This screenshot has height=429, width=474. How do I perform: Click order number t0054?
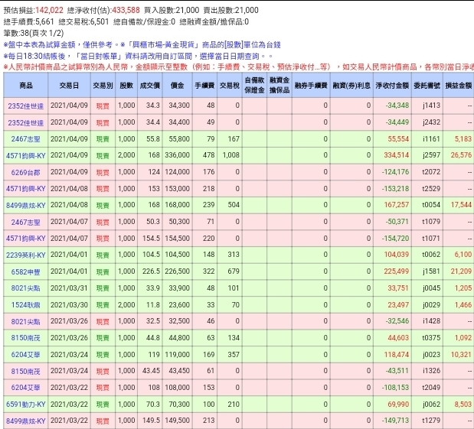431,205
